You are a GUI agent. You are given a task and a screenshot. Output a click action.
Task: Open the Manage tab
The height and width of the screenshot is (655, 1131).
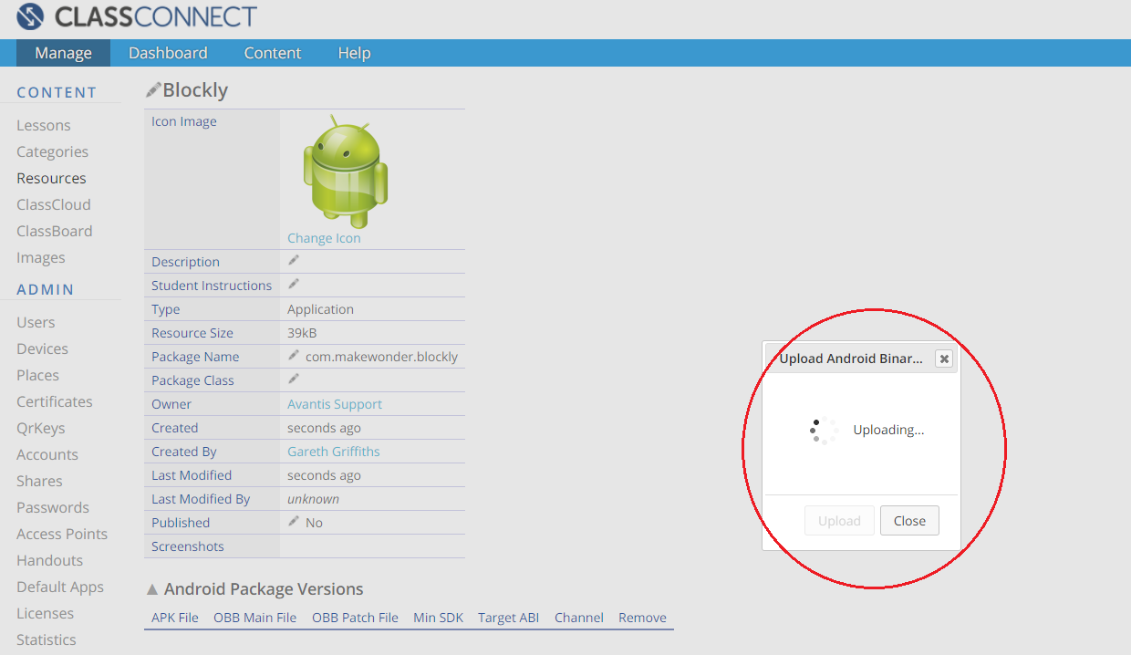[x=63, y=53]
